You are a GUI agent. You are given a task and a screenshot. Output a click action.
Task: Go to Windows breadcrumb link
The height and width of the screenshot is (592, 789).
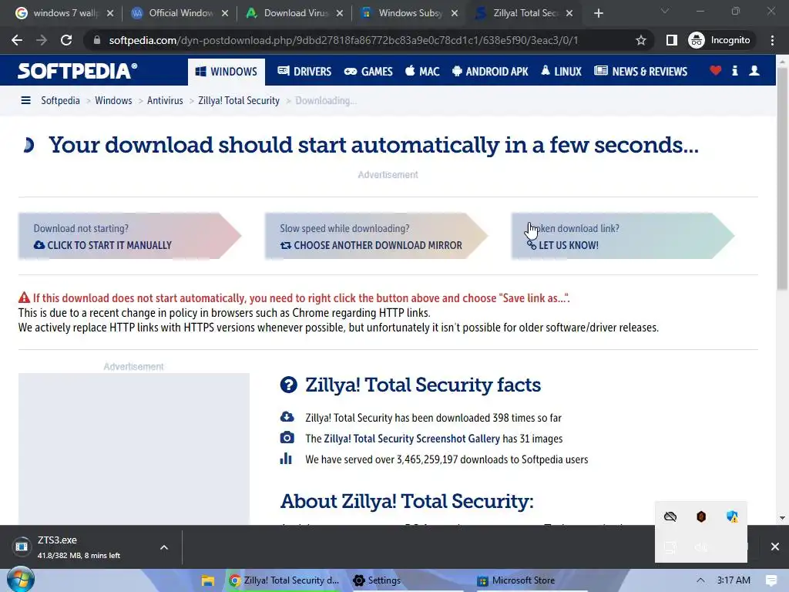113,100
